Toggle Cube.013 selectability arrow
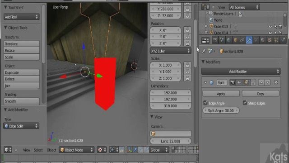289x163 pixels. (x=275, y=26)
